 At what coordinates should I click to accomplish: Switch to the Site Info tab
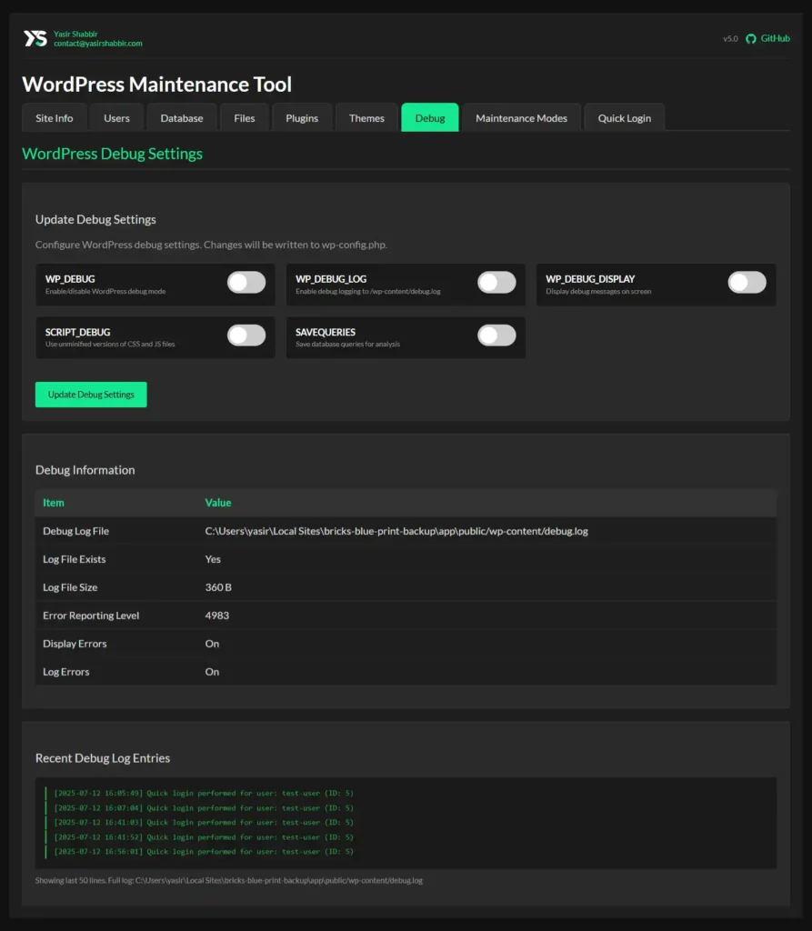click(x=54, y=117)
